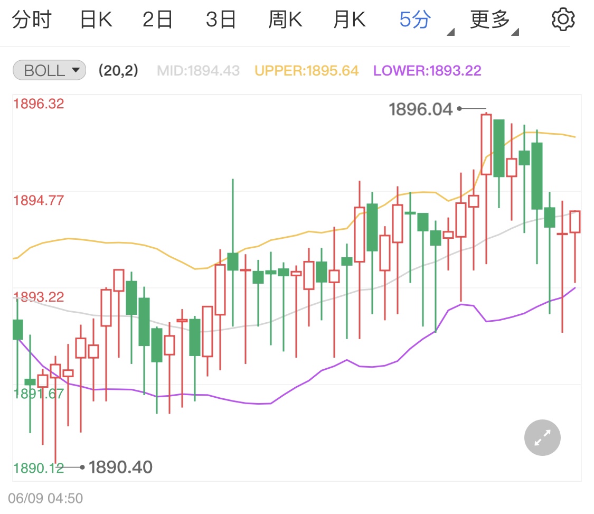Expand the small triangle beside 5分

point(450,33)
